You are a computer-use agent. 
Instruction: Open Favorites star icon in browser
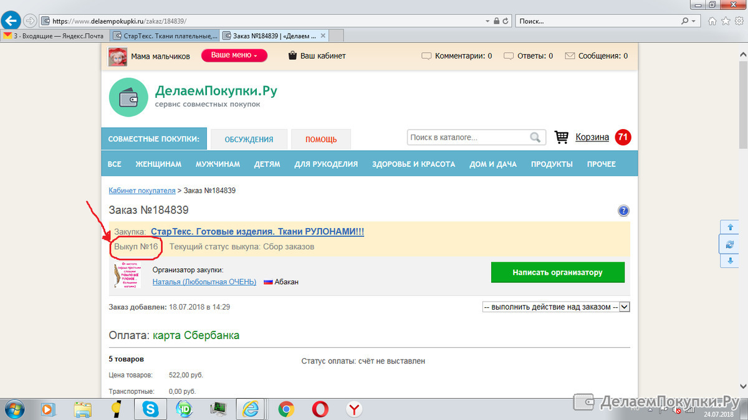pos(726,21)
